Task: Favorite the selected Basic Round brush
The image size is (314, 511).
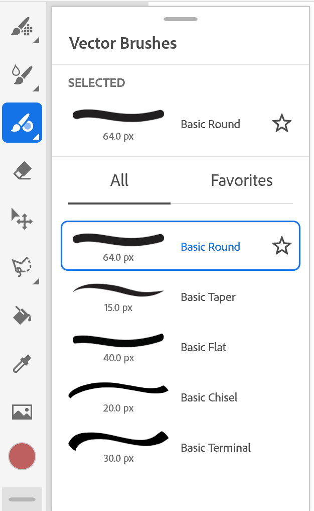Action: pyautogui.click(x=281, y=124)
